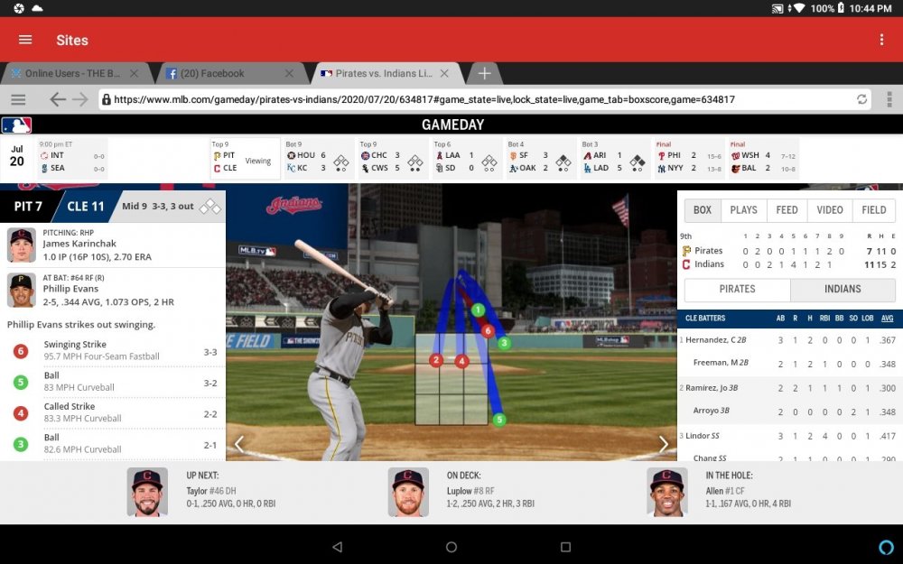Switch to the VIDEO tab
The width and height of the screenshot is (903, 564).
[829, 210]
